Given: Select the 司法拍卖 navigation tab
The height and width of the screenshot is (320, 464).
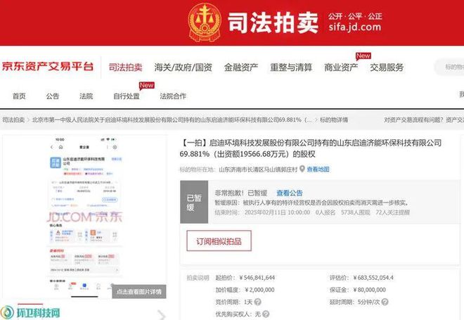Looking at the screenshot, I should (125, 68).
